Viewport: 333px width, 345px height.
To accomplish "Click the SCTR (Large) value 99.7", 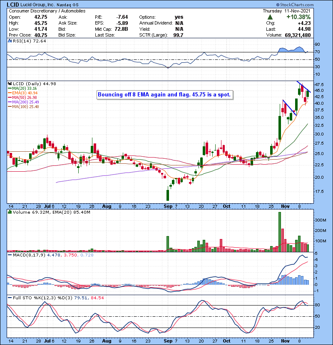I will pyautogui.click(x=178, y=35).
